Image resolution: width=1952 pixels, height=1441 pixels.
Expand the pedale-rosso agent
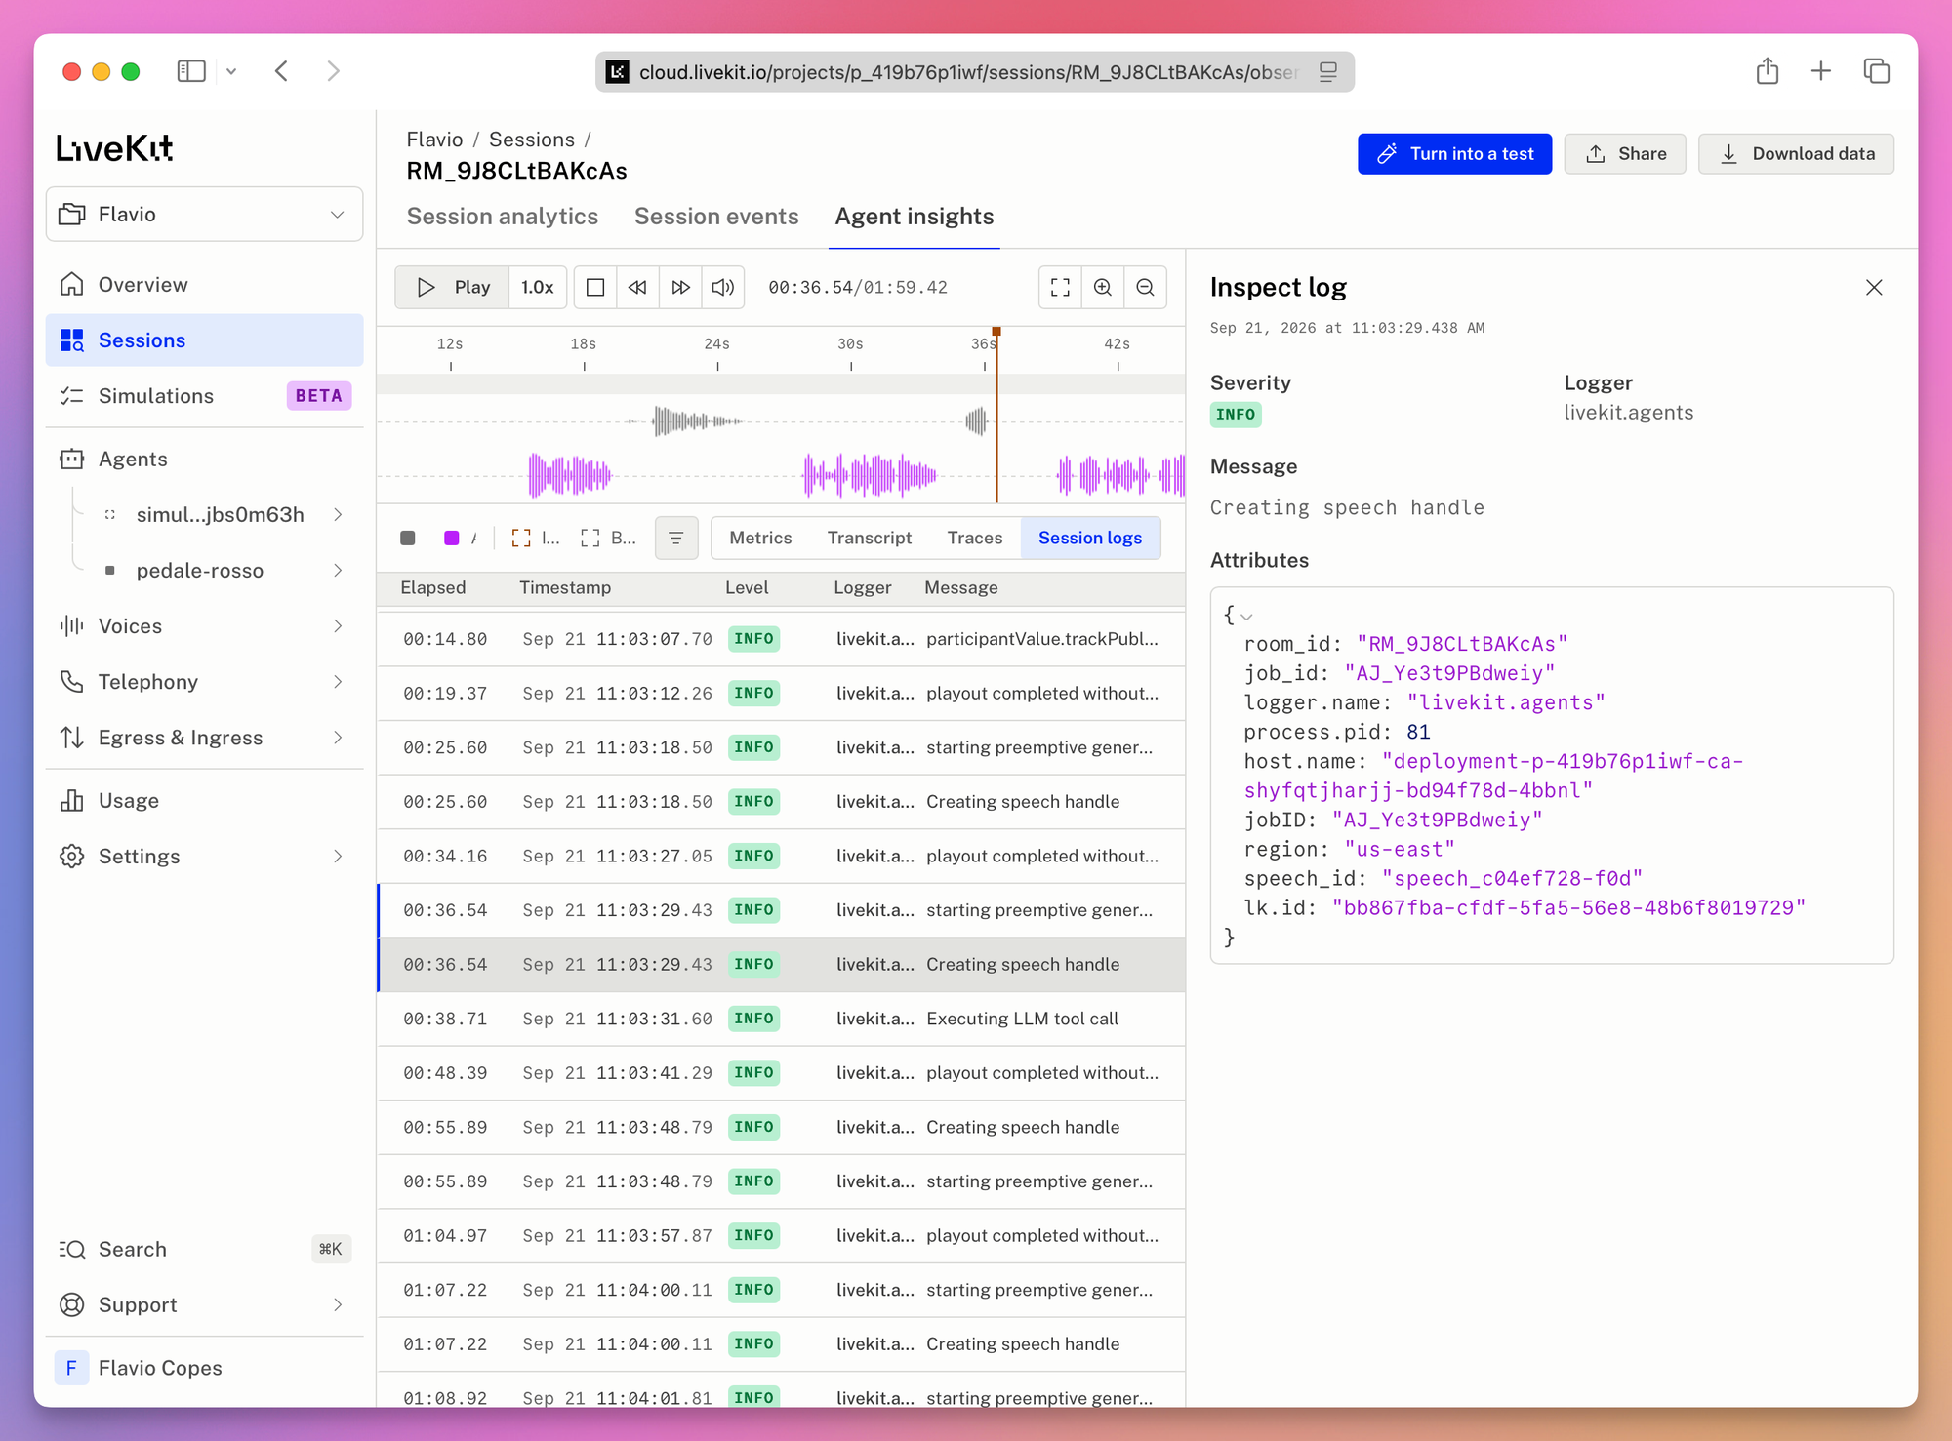338,570
